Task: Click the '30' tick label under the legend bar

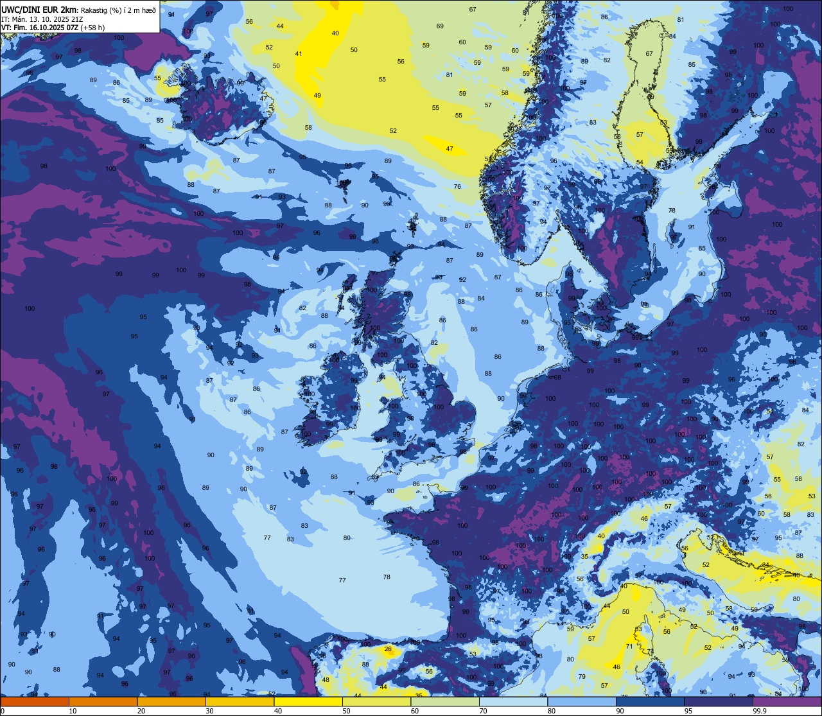Action: pyautogui.click(x=209, y=710)
